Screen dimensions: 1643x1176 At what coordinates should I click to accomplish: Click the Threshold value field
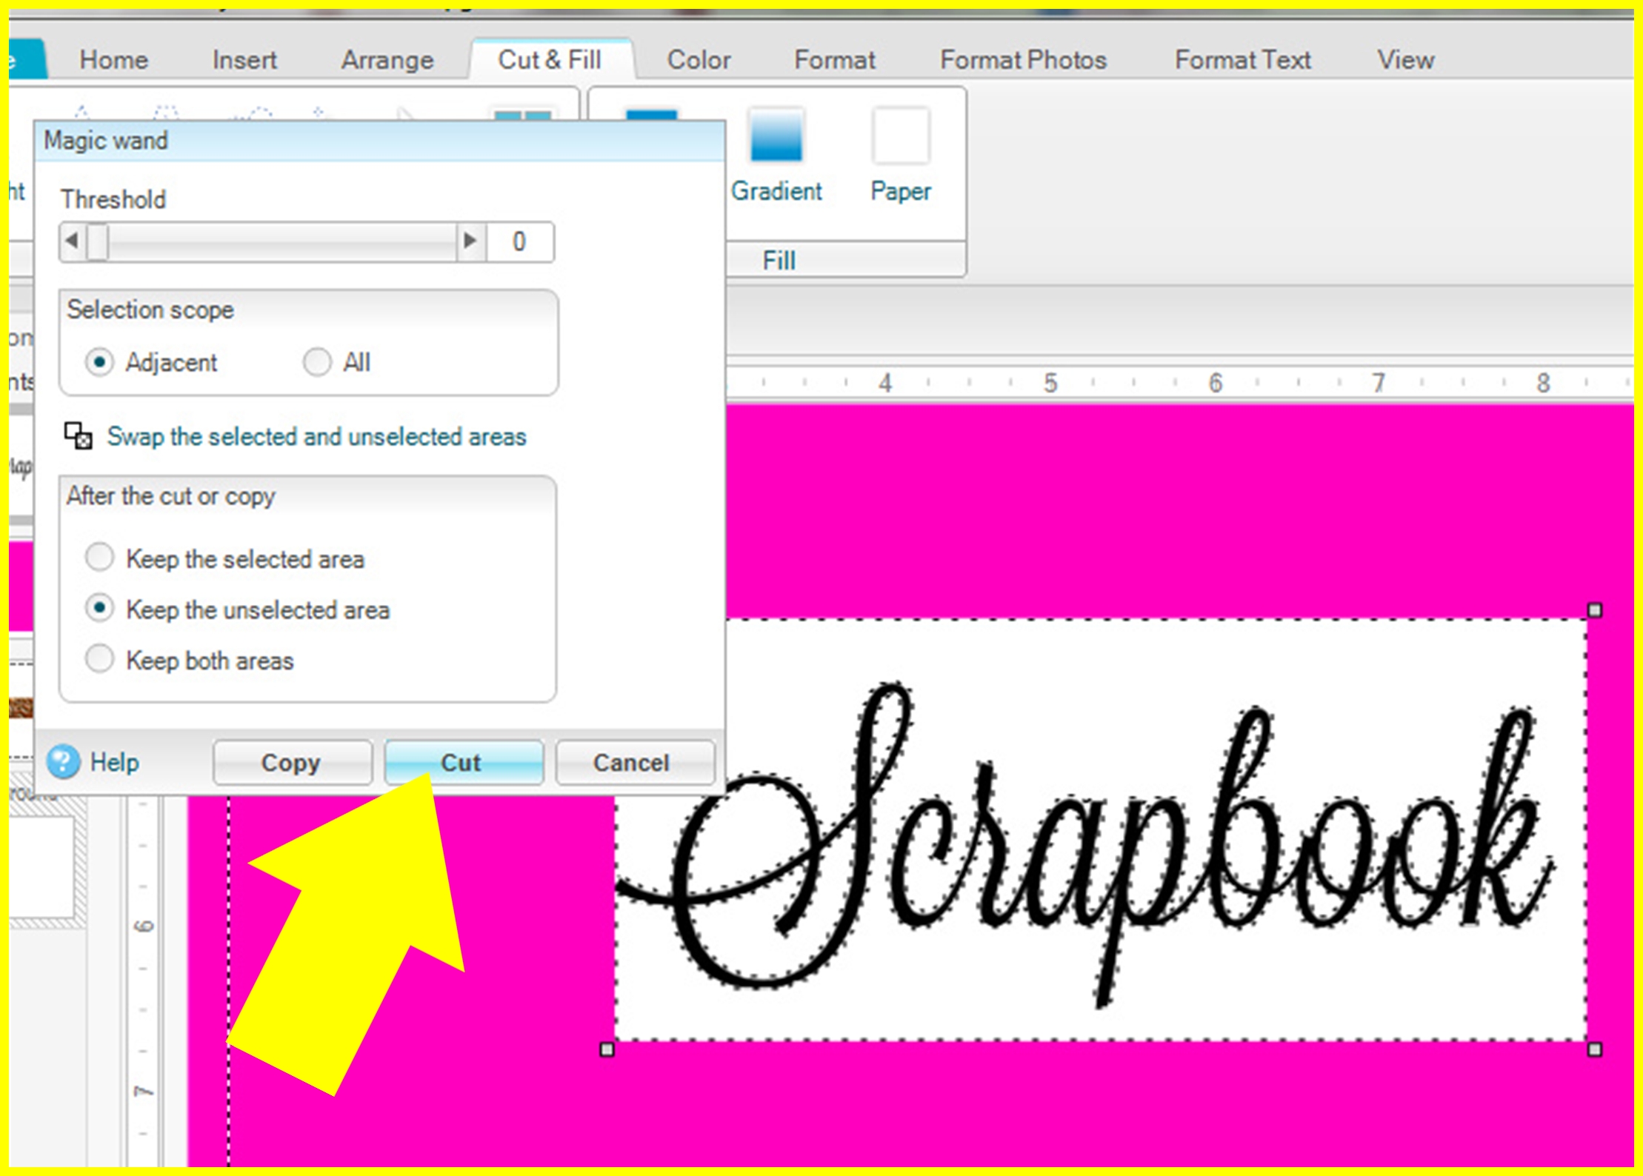click(x=519, y=241)
